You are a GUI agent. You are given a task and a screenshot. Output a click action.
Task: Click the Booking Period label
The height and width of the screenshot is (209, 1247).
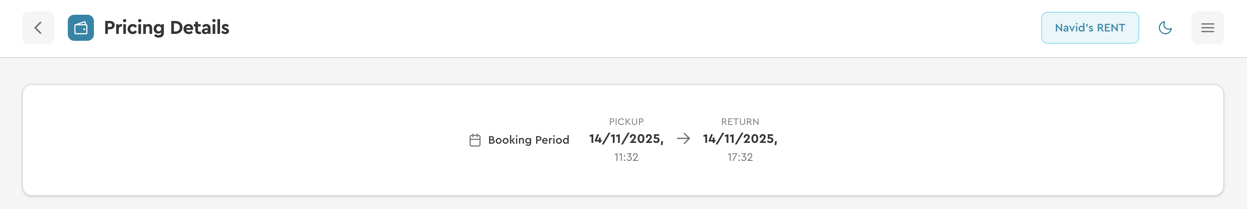tap(528, 140)
